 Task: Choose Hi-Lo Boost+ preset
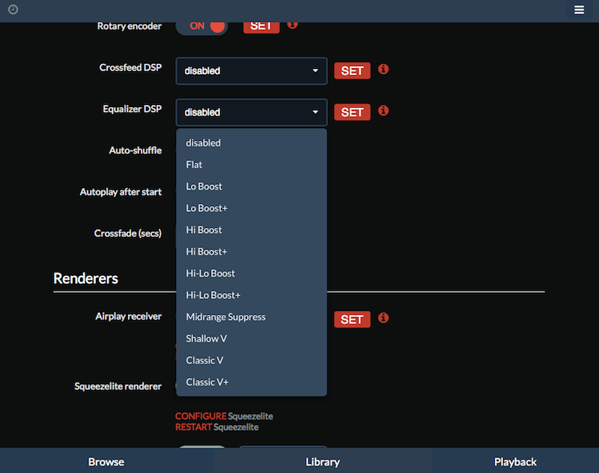click(x=252, y=295)
